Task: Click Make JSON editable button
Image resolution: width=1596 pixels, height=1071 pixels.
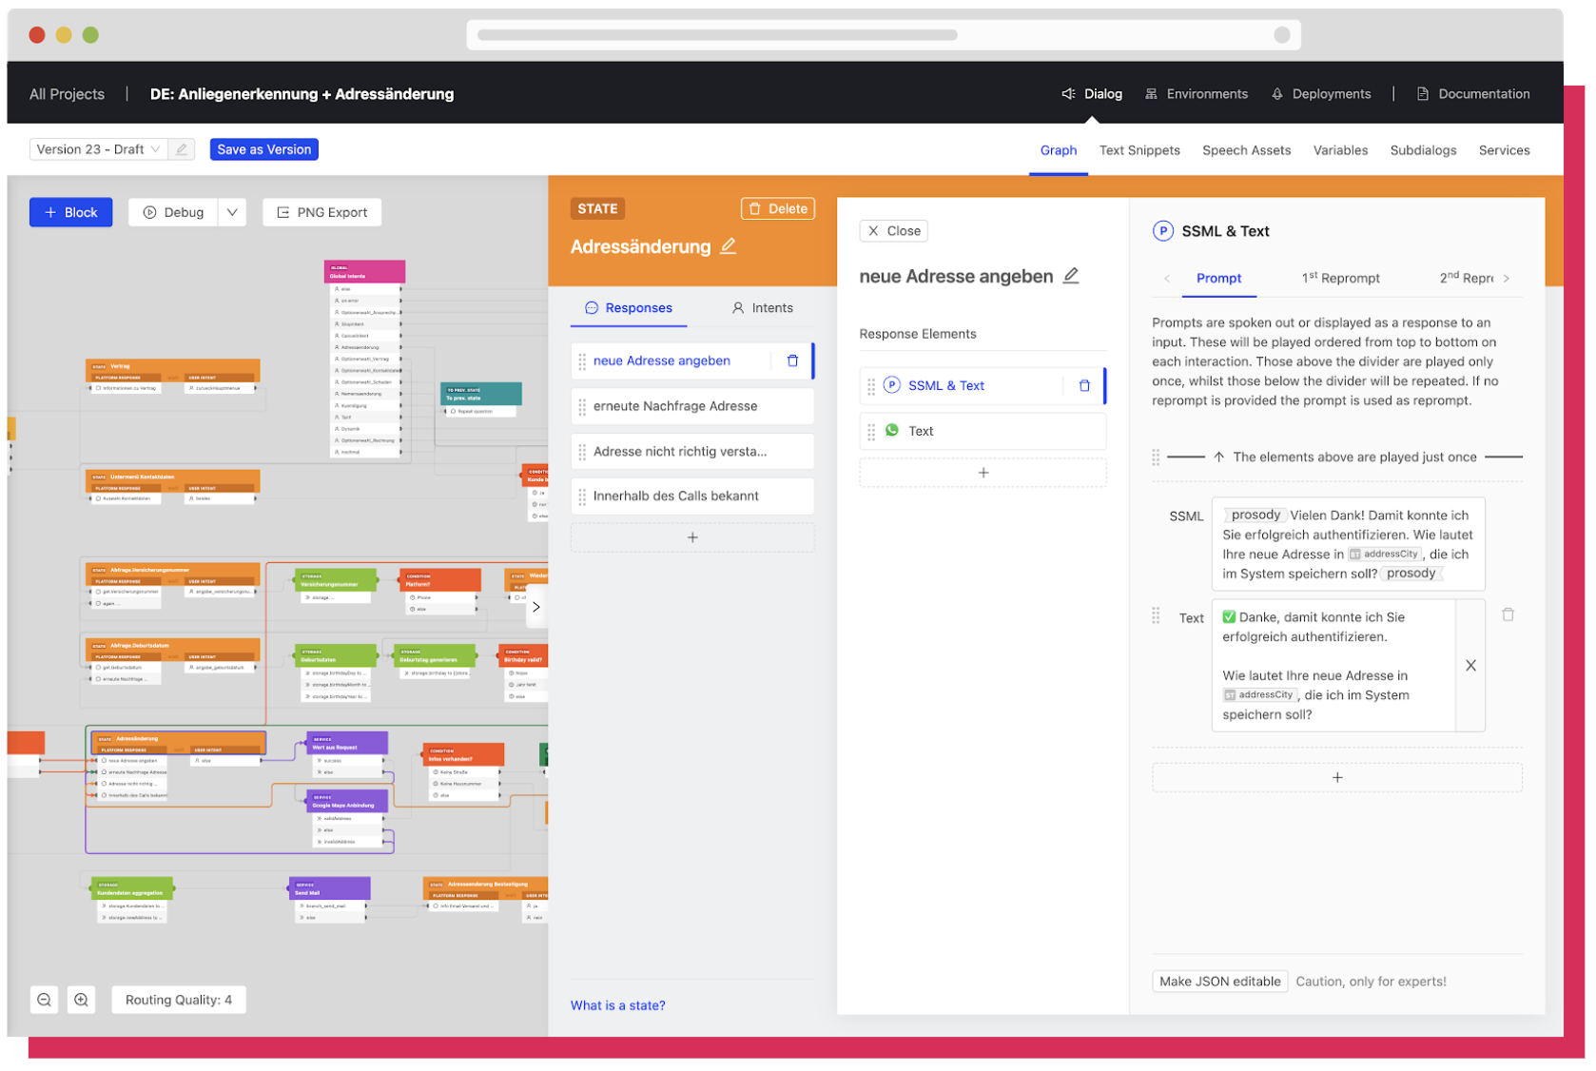Action: pos(1220,983)
